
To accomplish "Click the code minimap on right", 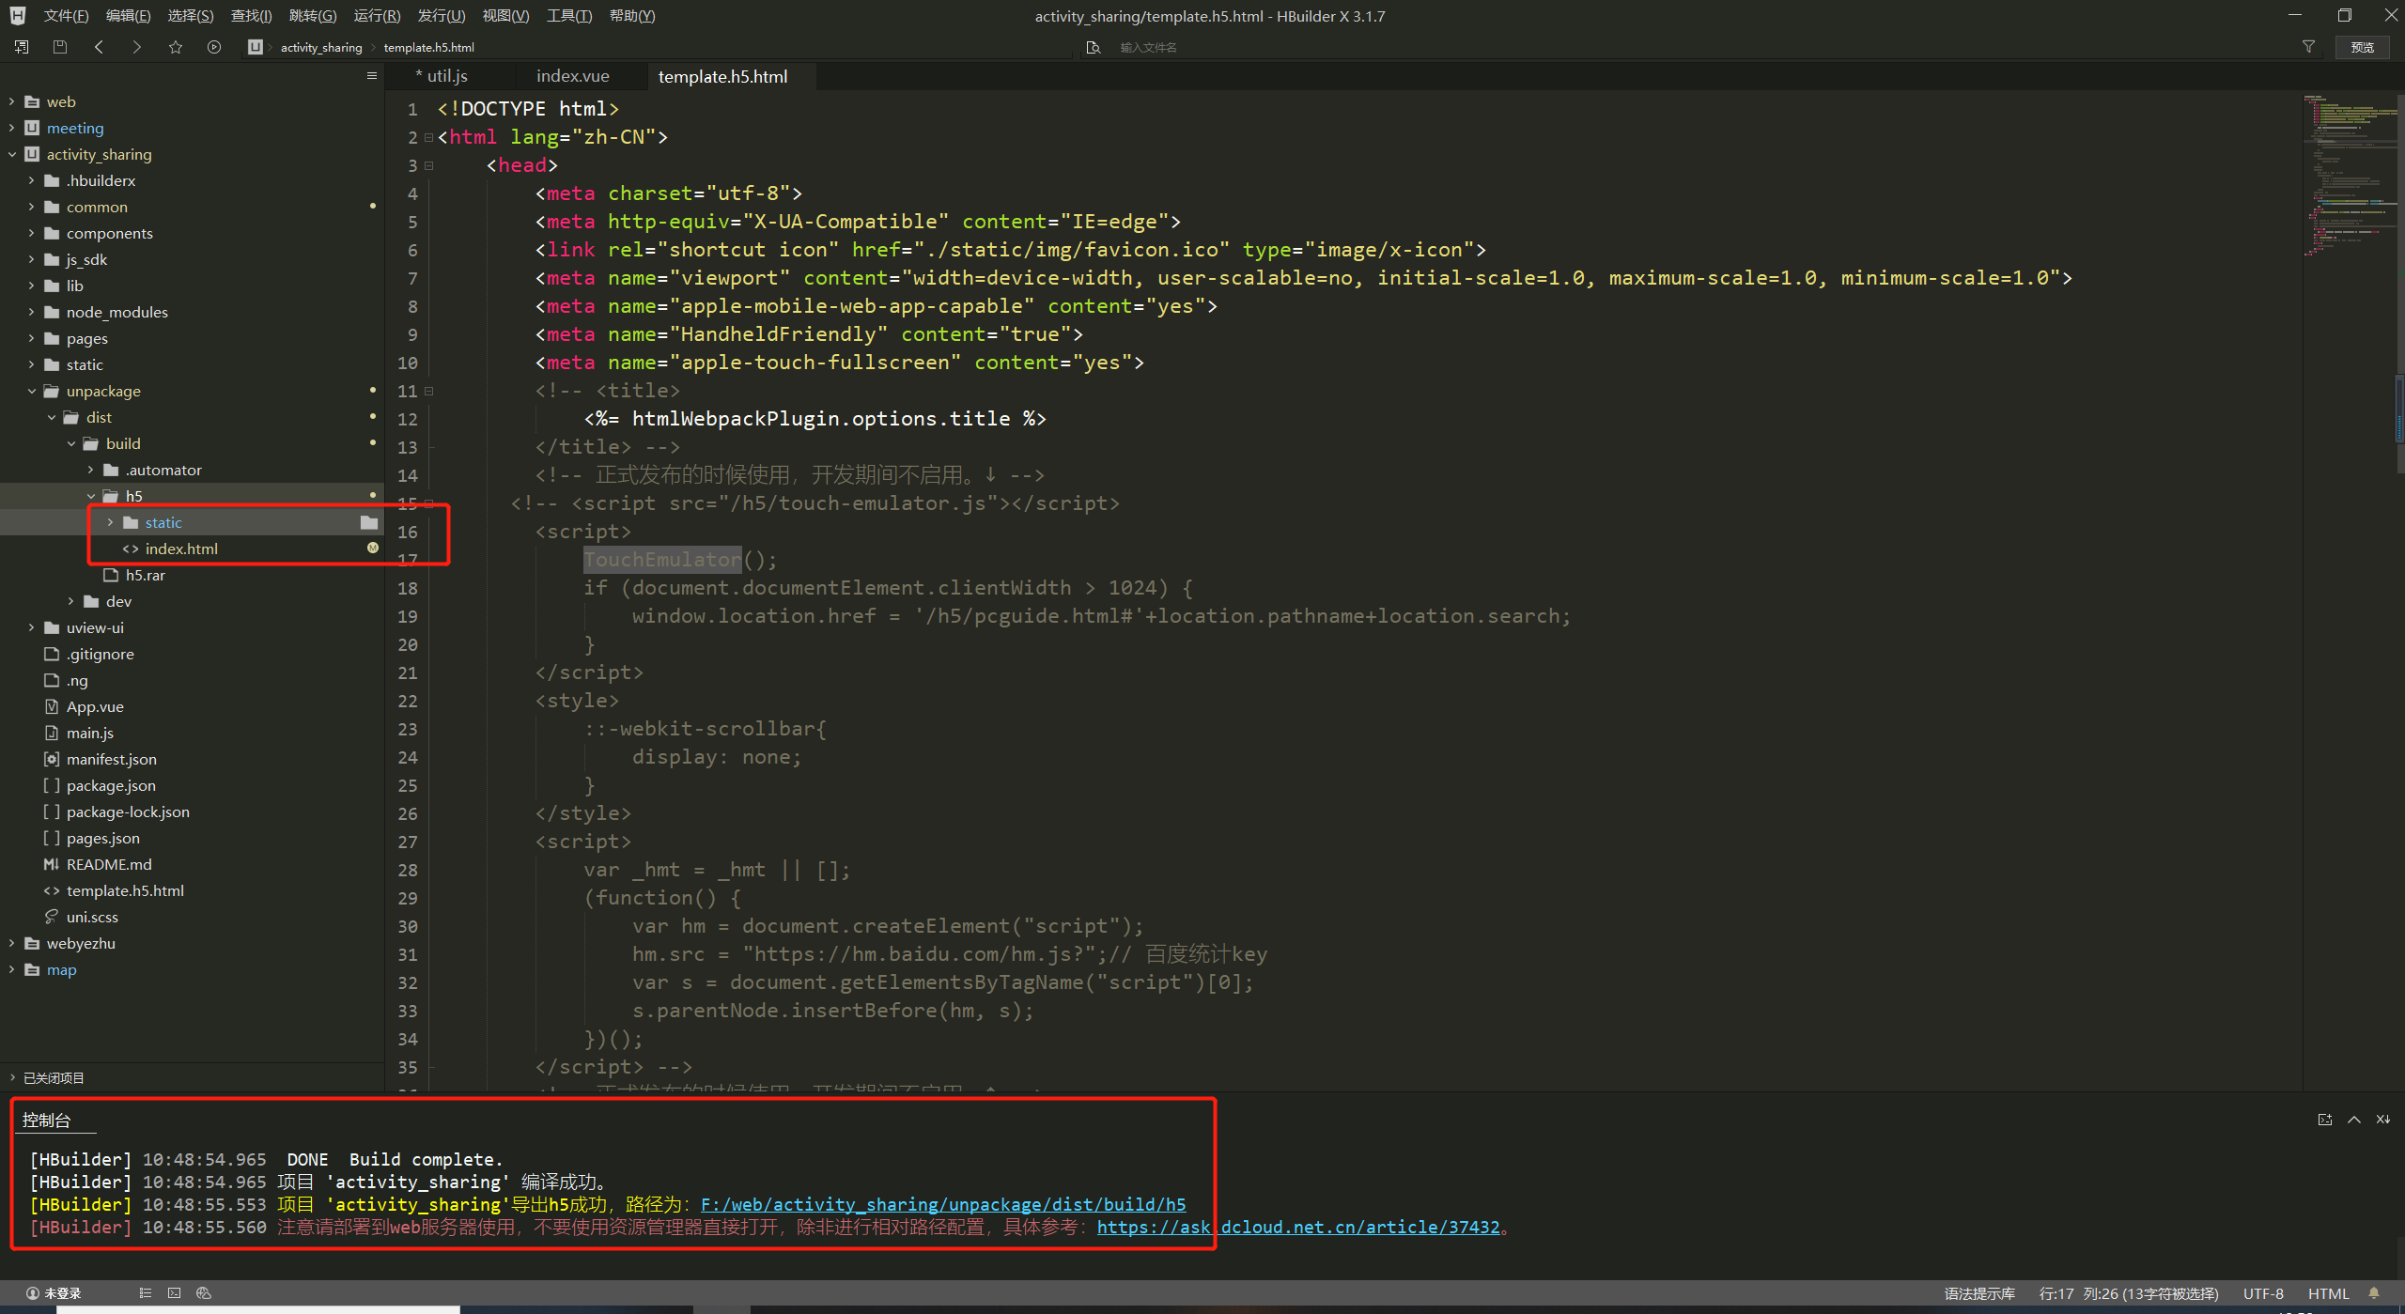I will click(x=2351, y=174).
